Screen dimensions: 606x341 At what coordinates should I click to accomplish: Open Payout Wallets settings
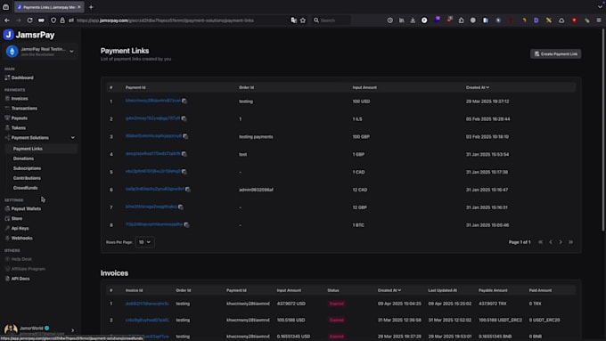26,208
